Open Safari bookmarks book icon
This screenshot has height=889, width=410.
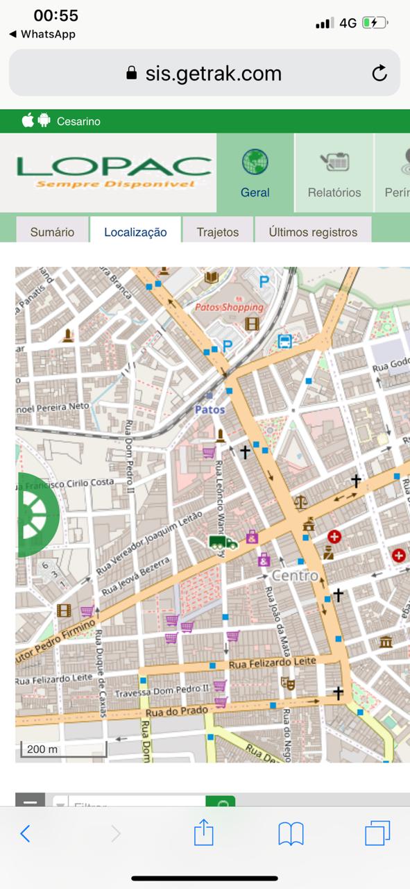291,833
